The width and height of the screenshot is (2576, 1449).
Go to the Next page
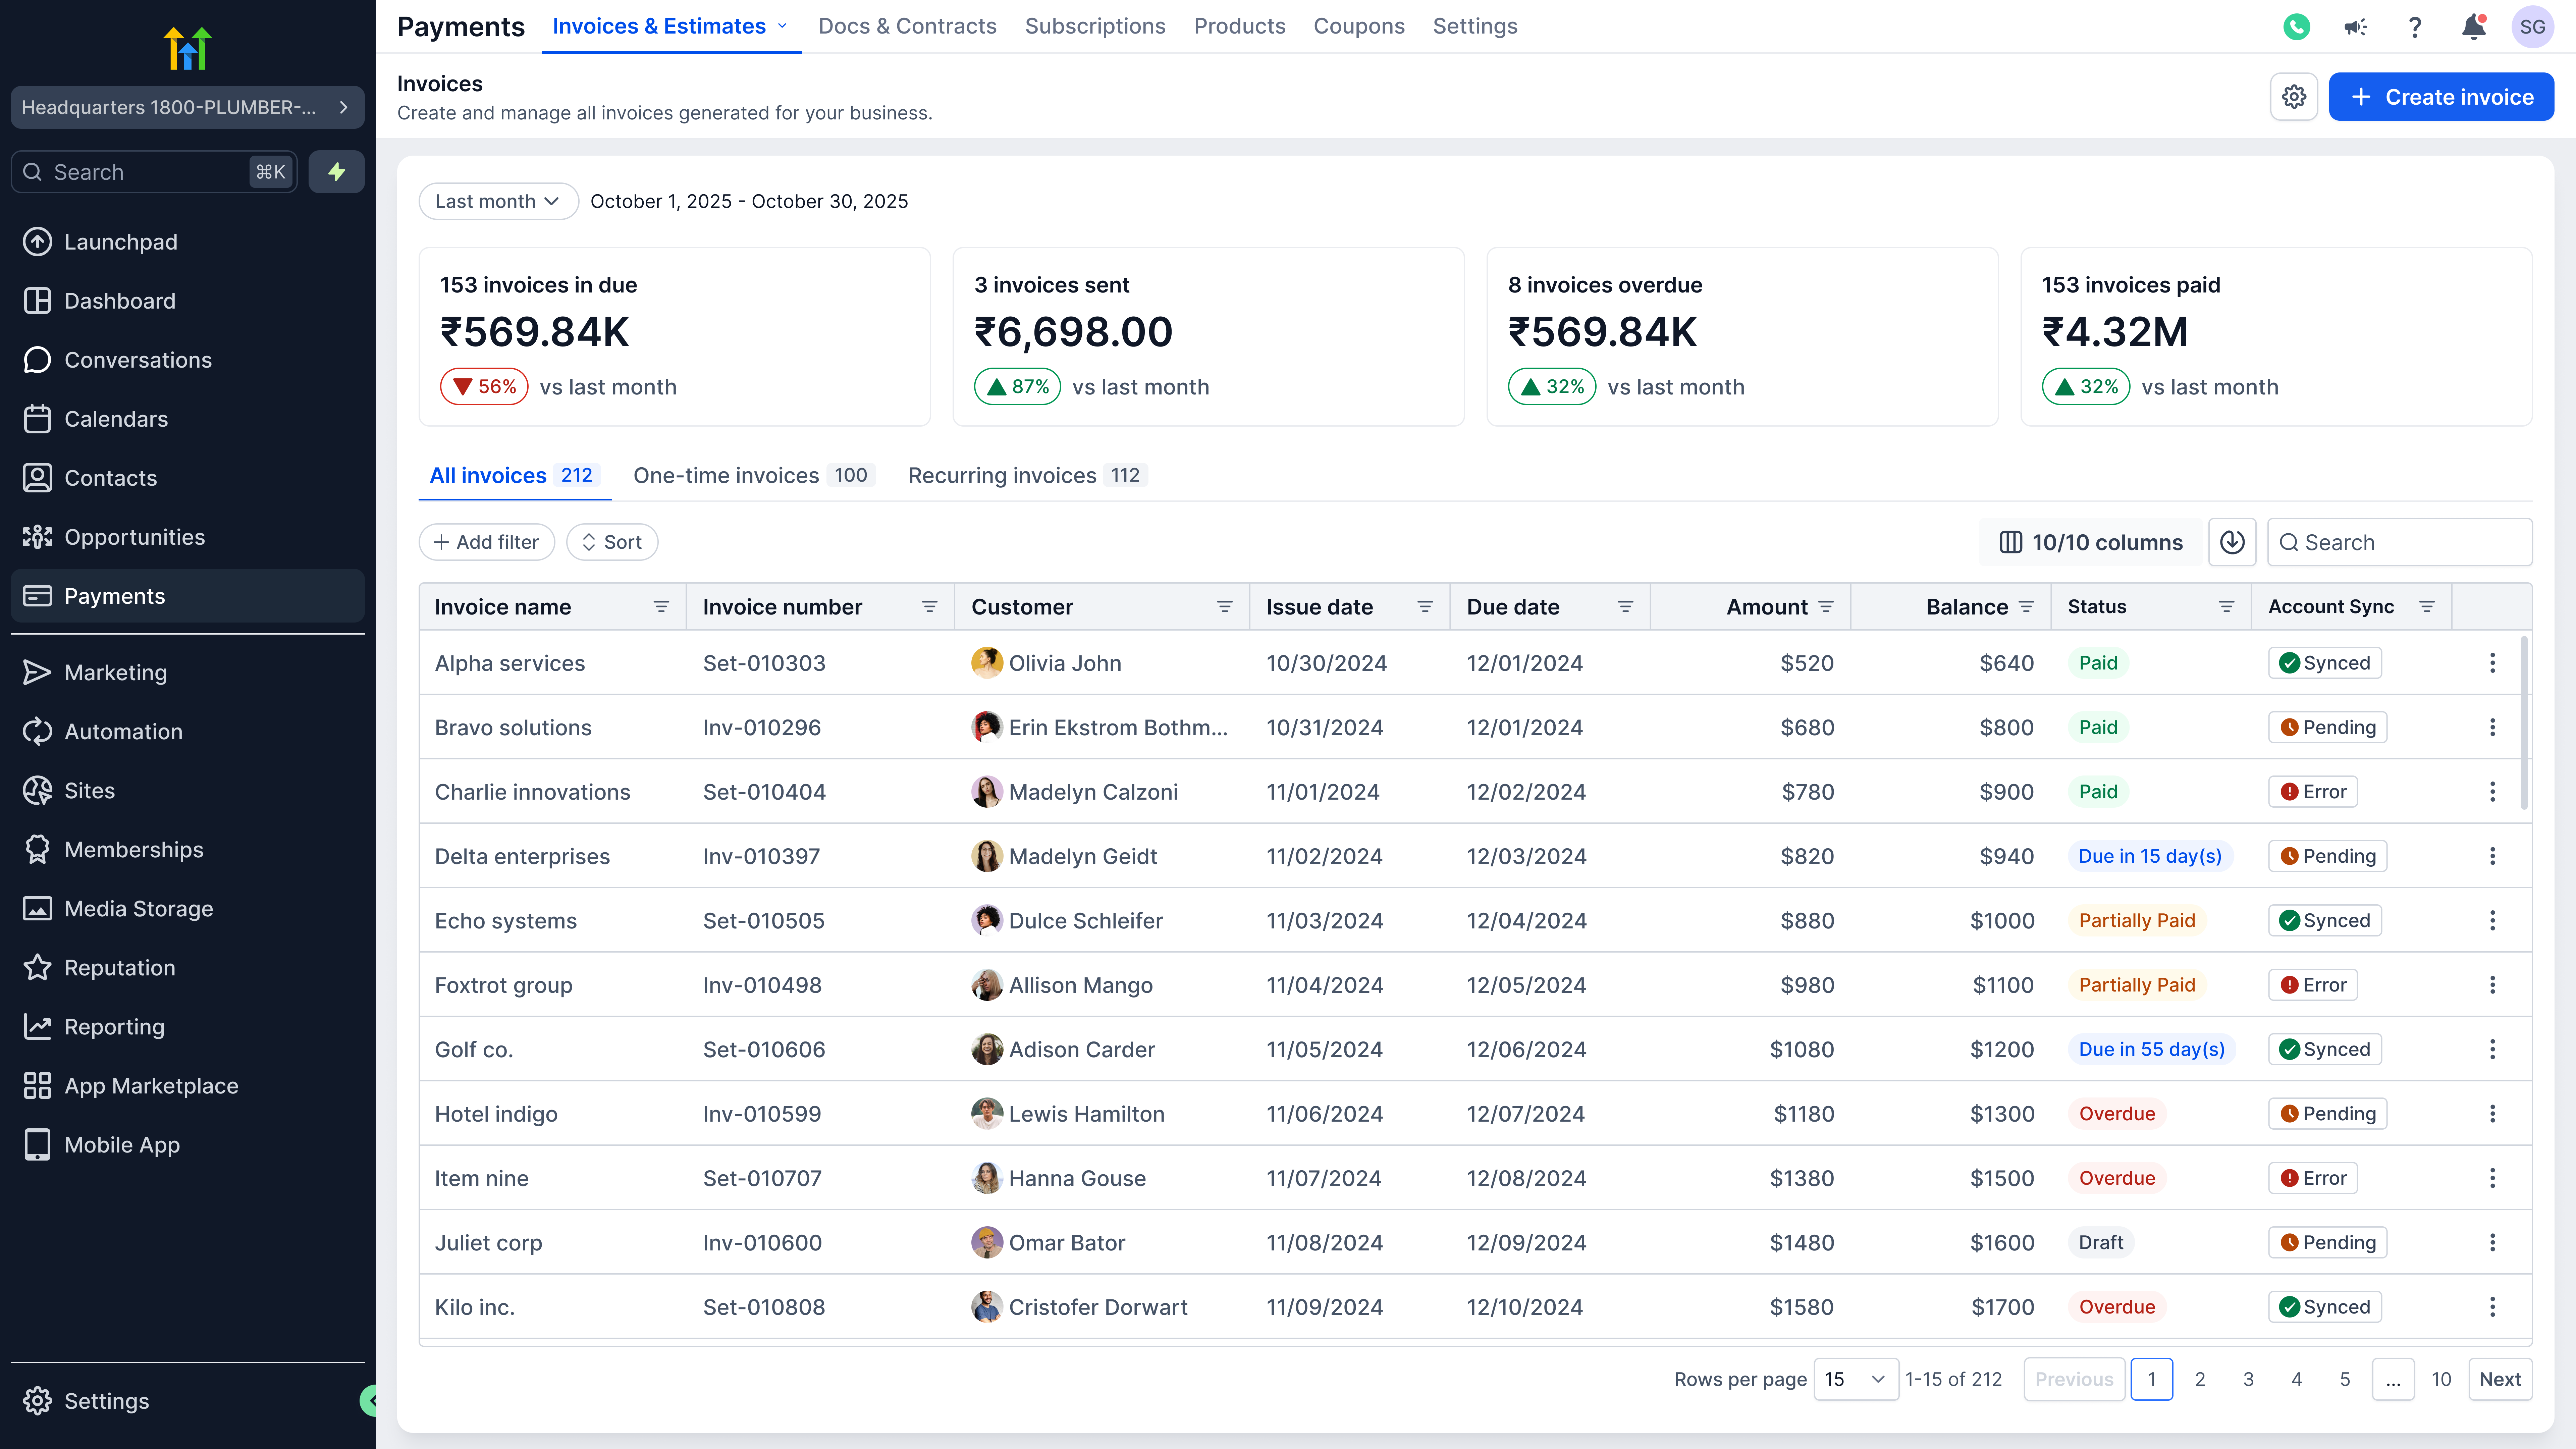[x=2500, y=1379]
